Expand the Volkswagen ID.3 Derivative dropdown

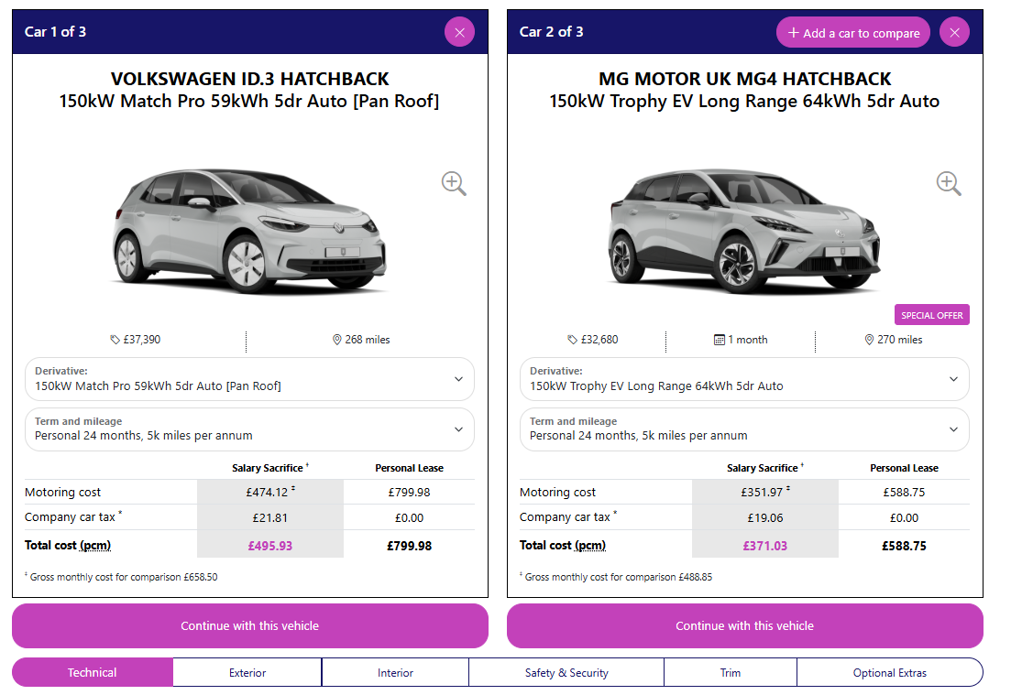coord(249,379)
